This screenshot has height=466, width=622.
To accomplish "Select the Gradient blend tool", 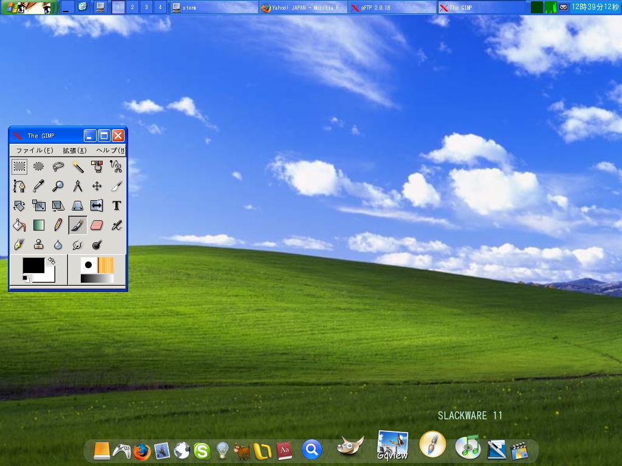I will 38,225.
